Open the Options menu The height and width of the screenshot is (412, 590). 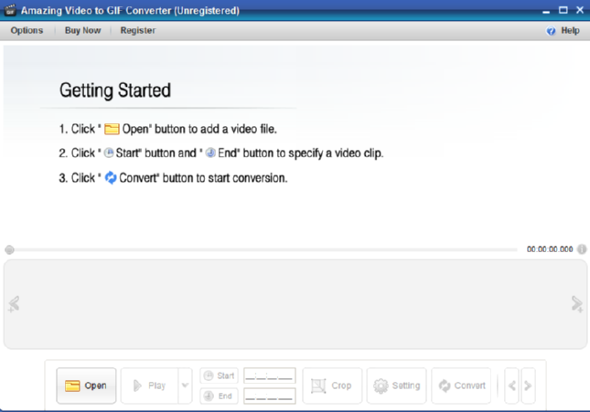tap(27, 30)
